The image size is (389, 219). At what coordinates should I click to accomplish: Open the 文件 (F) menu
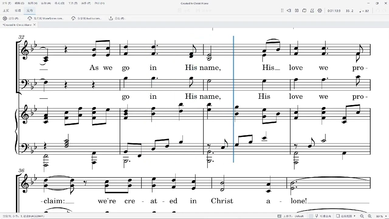(7, 3)
